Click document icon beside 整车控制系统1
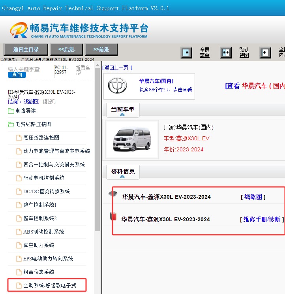This screenshot has height=294, width=285. pos(19,205)
